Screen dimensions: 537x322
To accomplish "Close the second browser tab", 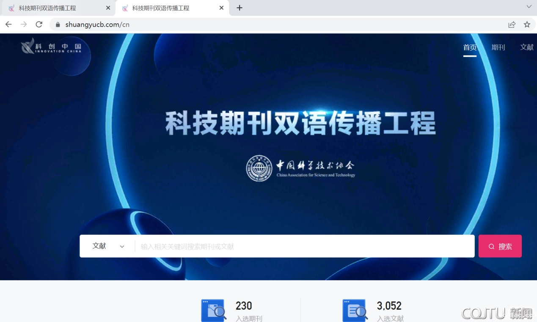I will (221, 8).
